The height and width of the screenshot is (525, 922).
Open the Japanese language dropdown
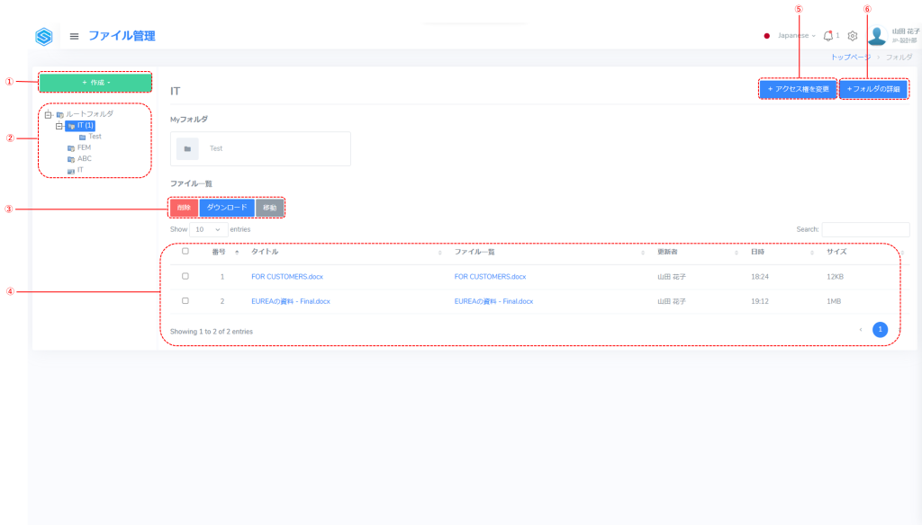pos(795,36)
